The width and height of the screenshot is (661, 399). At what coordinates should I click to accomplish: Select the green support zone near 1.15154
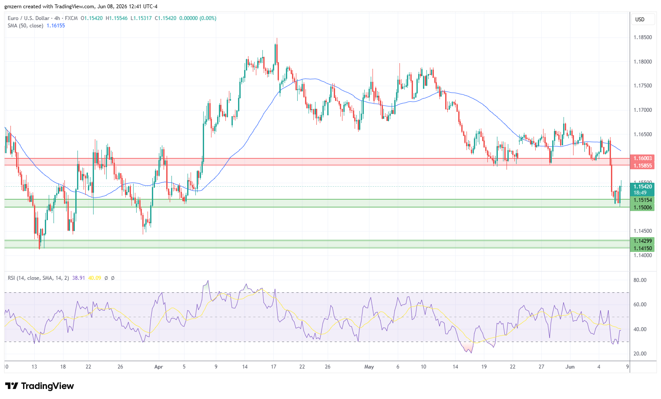[x=317, y=203]
